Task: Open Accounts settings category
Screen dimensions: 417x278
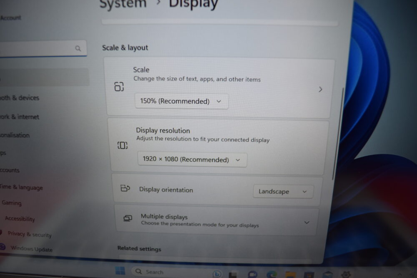Action: (10, 170)
